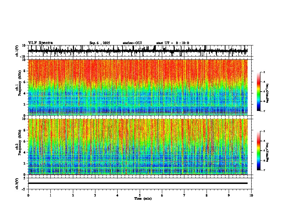Click the ch.2 spectrogram color scale bar

click(x=259, y=151)
